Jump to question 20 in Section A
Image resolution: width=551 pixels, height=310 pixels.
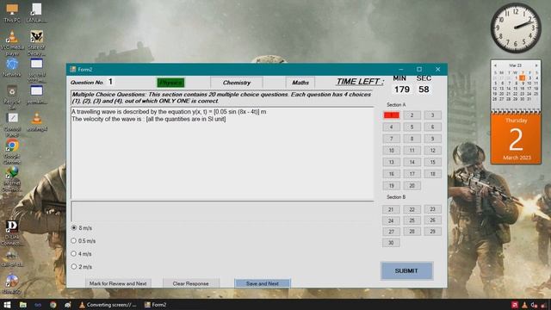pyautogui.click(x=412, y=186)
